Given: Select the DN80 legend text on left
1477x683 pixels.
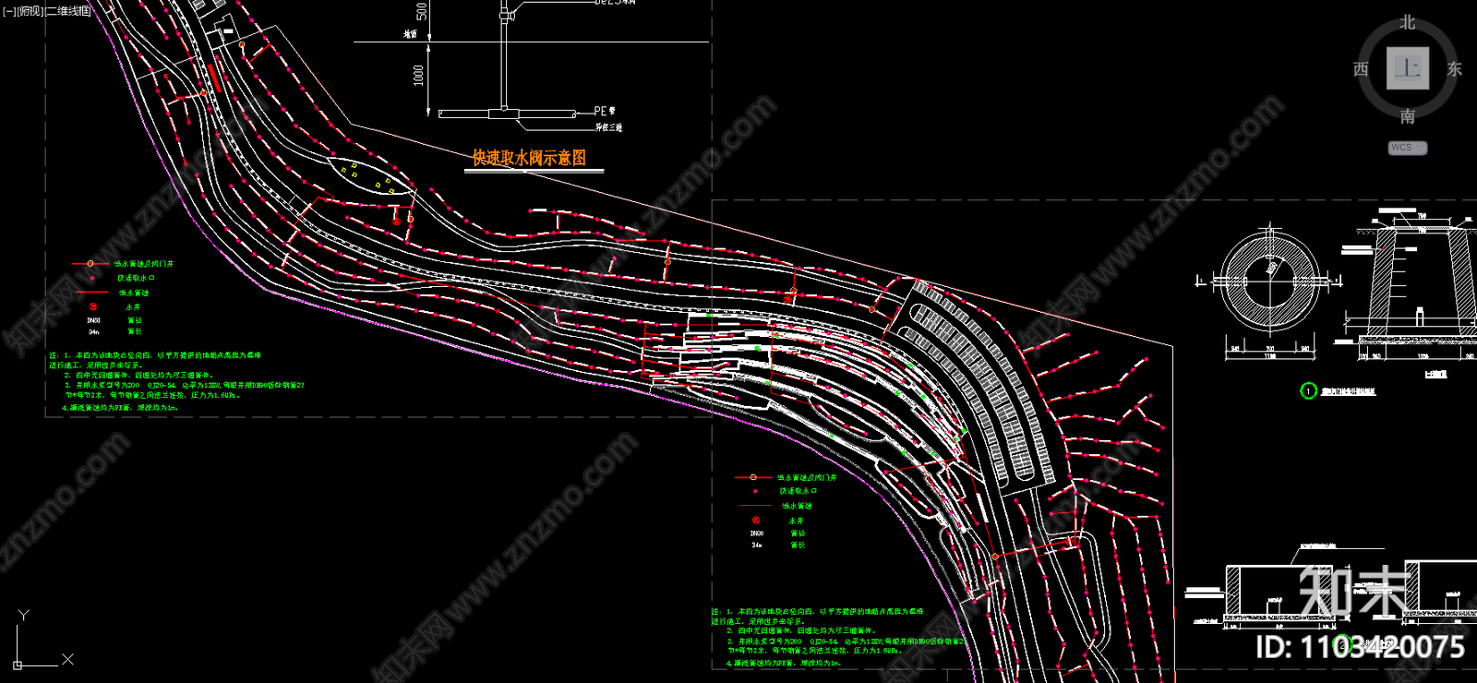Looking at the screenshot, I should pyautogui.click(x=94, y=320).
